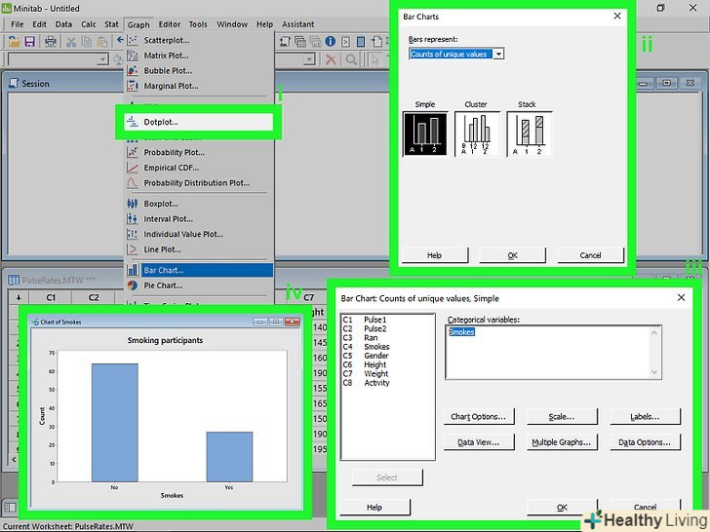Click the Line Plot menu icon
This screenshot has height=532, width=710.
click(x=133, y=249)
